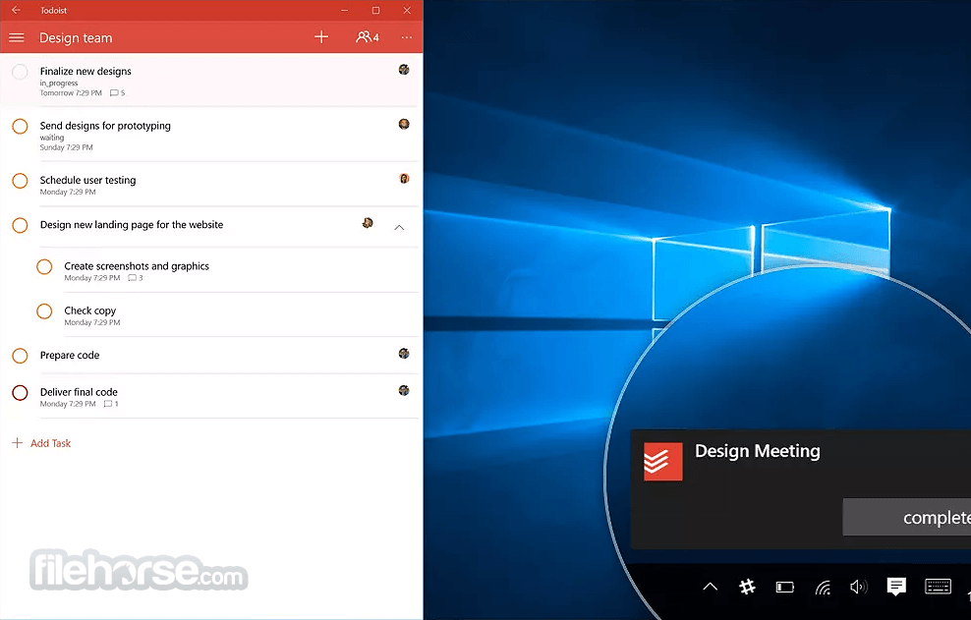Open volume speaker tray icon
This screenshot has width=971, height=620.
click(x=859, y=587)
